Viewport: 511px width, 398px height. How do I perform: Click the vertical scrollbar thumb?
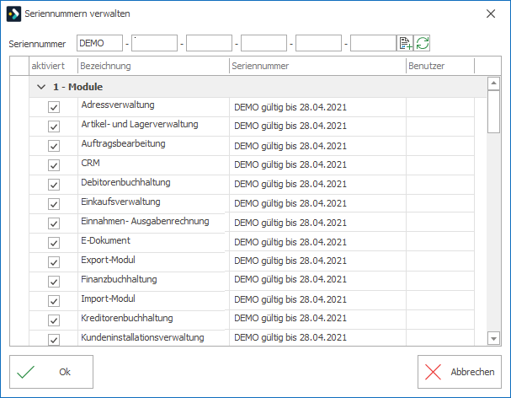pos(493,111)
